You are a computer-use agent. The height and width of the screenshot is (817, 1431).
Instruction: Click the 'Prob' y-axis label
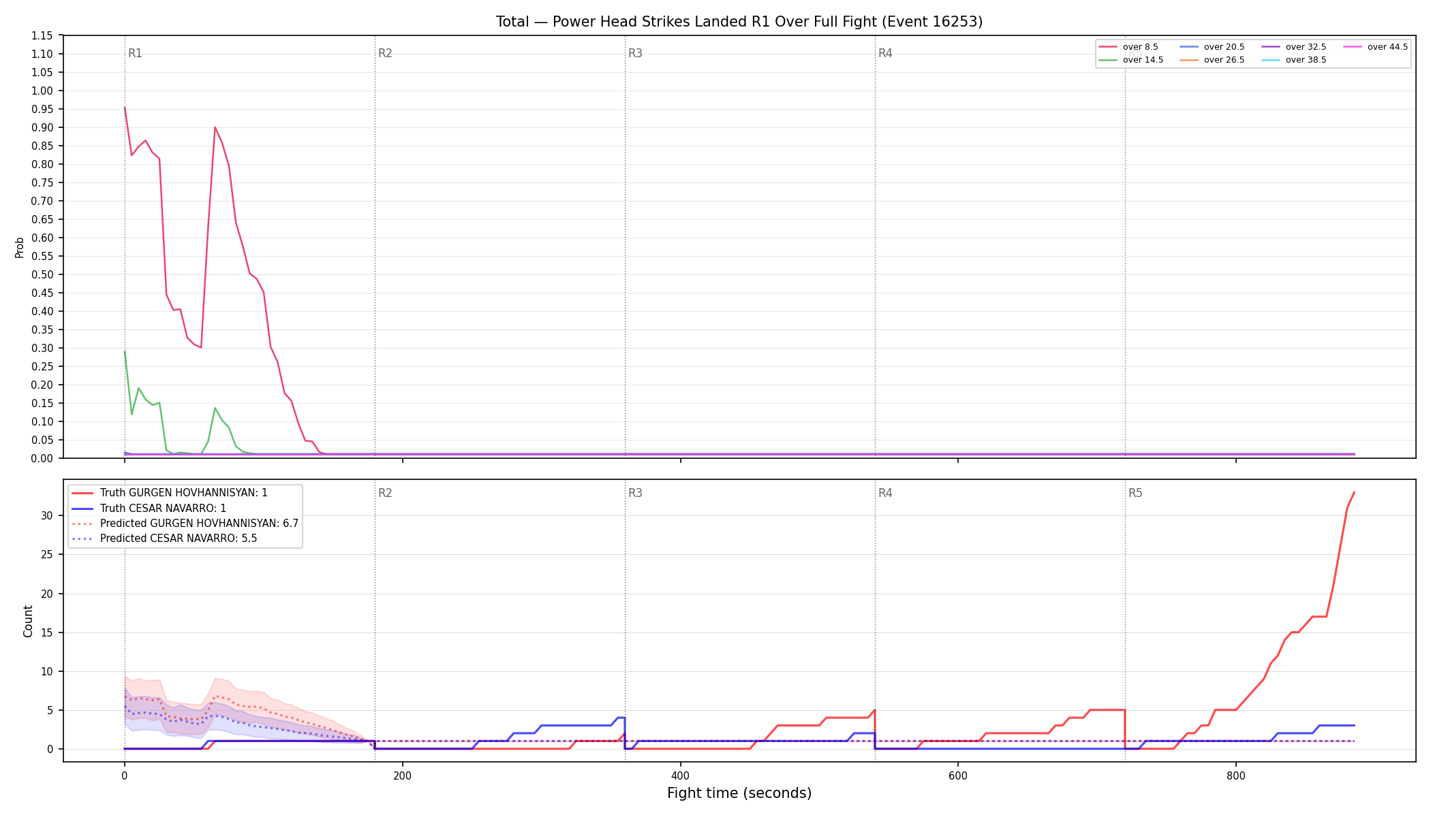point(19,247)
